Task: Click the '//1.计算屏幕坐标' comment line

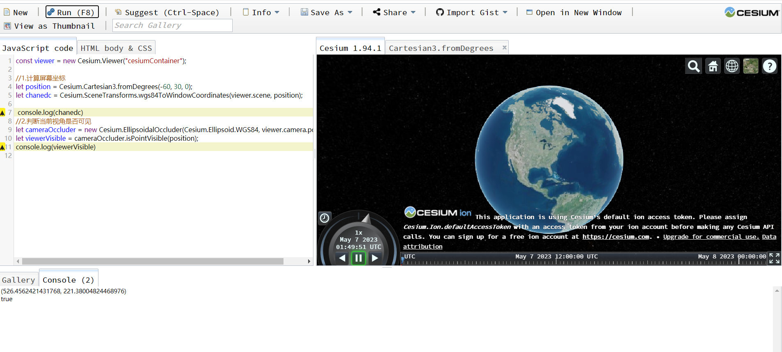Action: click(41, 78)
